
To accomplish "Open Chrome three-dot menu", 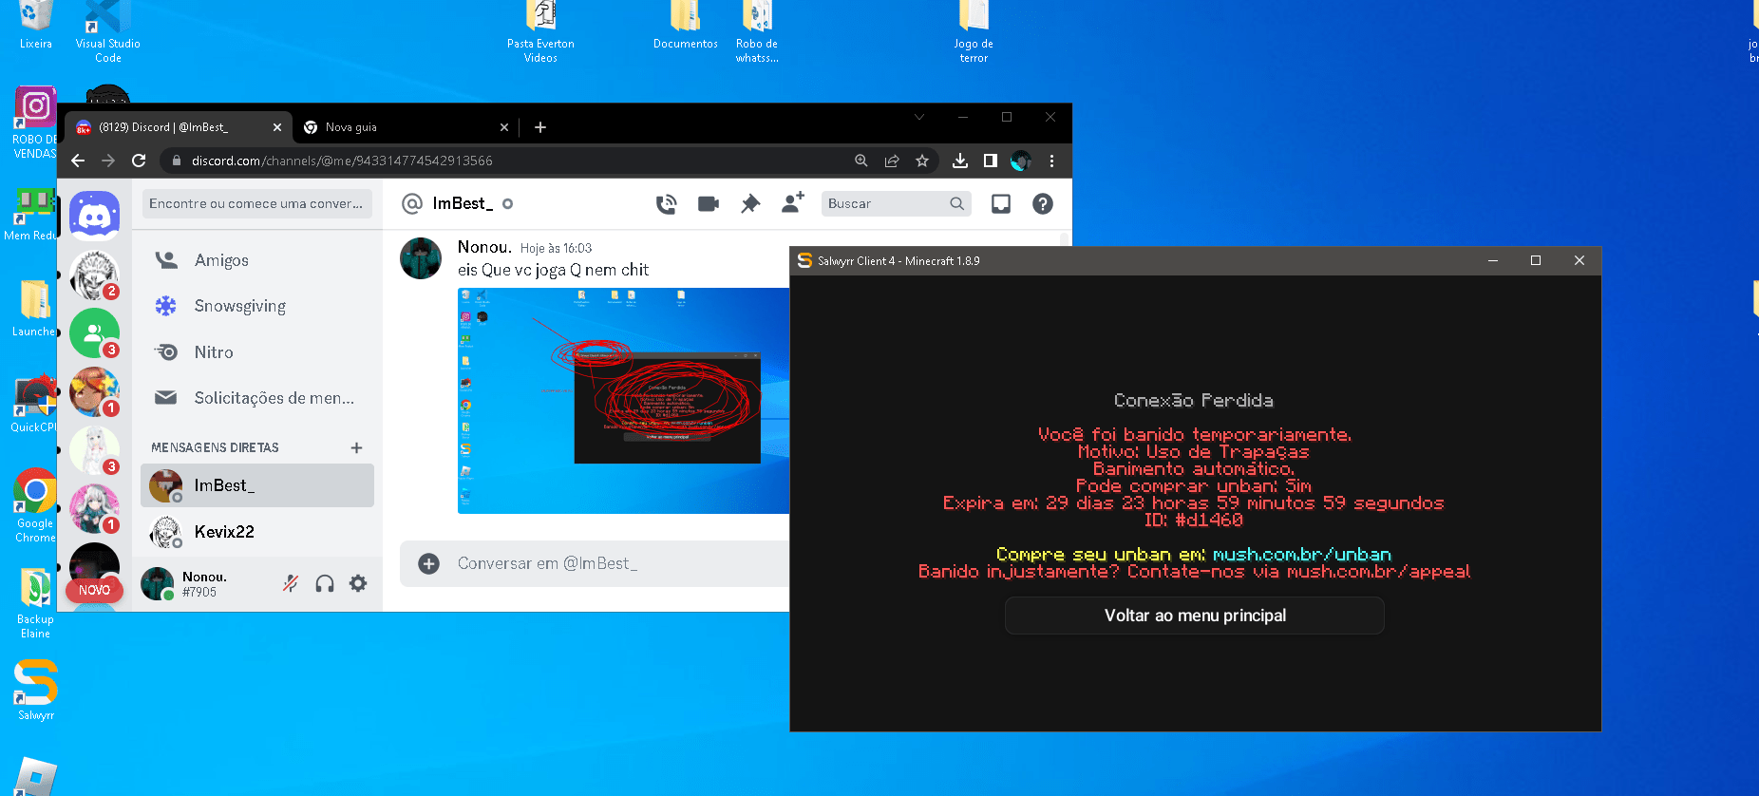I will (1051, 161).
